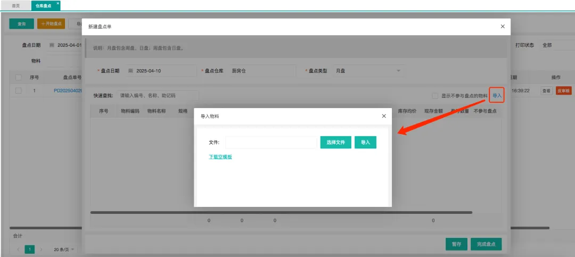
Task: Open the 打印状态 全部 dropdown
Action: (556, 45)
